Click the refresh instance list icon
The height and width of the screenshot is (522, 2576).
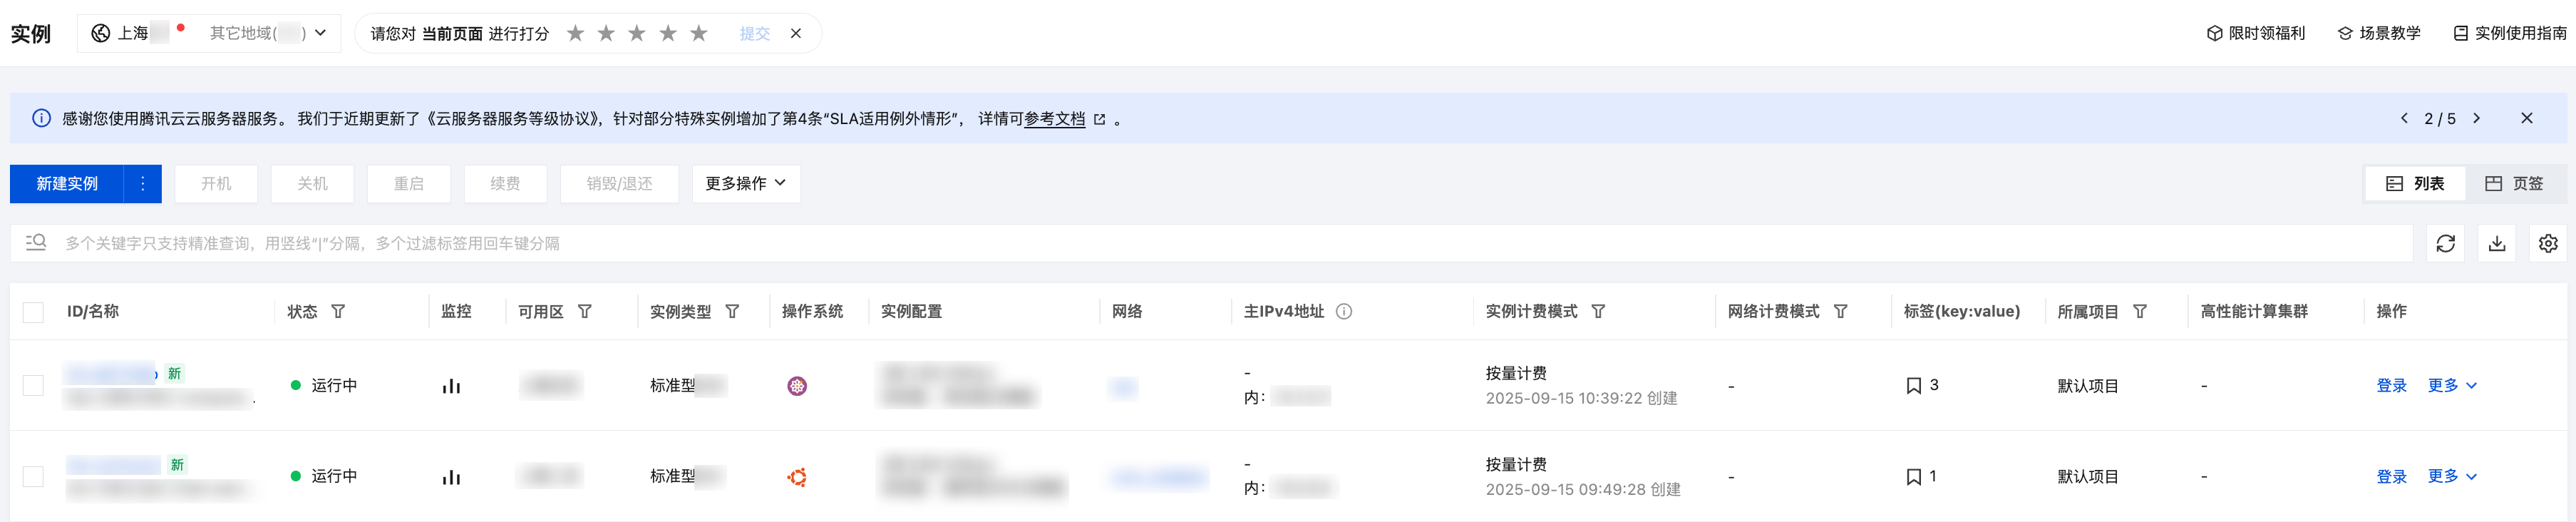2445,243
